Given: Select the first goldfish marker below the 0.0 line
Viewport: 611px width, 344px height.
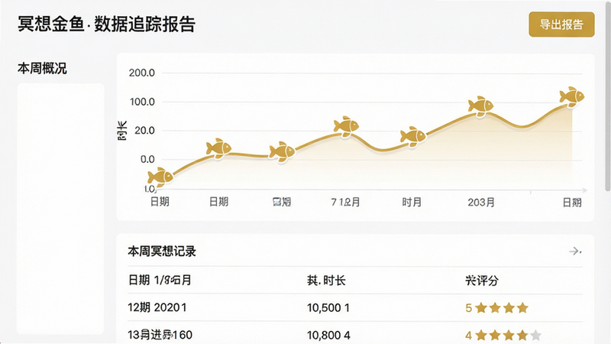Looking at the screenshot, I should pyautogui.click(x=160, y=177).
